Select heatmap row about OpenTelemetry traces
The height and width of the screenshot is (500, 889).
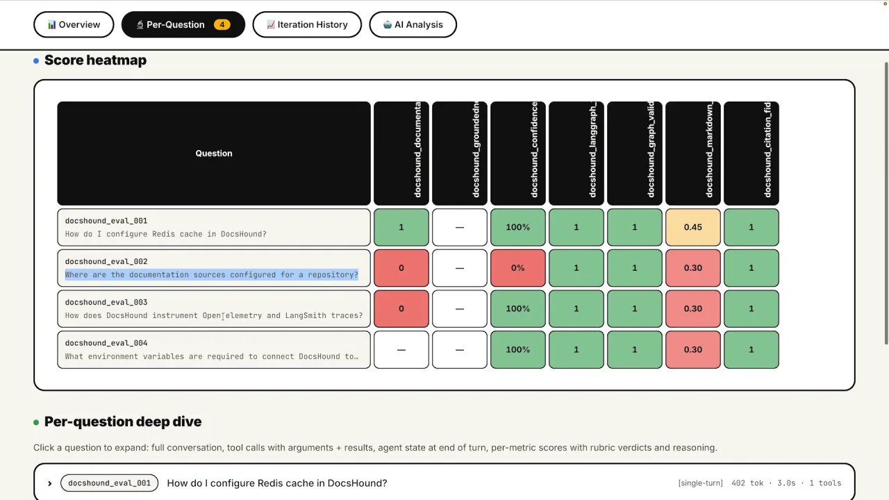[x=214, y=309]
